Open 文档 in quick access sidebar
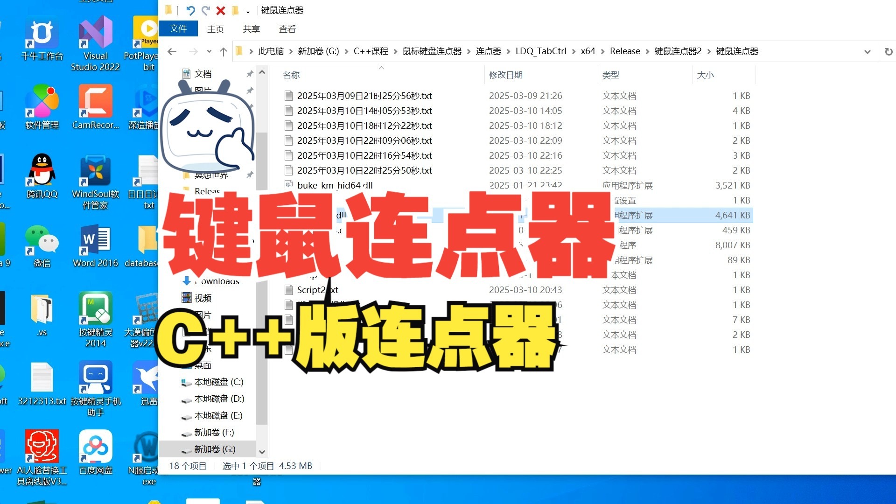Image resolution: width=896 pixels, height=504 pixels. coord(203,74)
